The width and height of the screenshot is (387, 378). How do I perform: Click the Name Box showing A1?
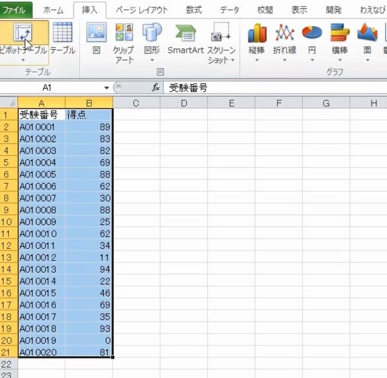click(51, 87)
